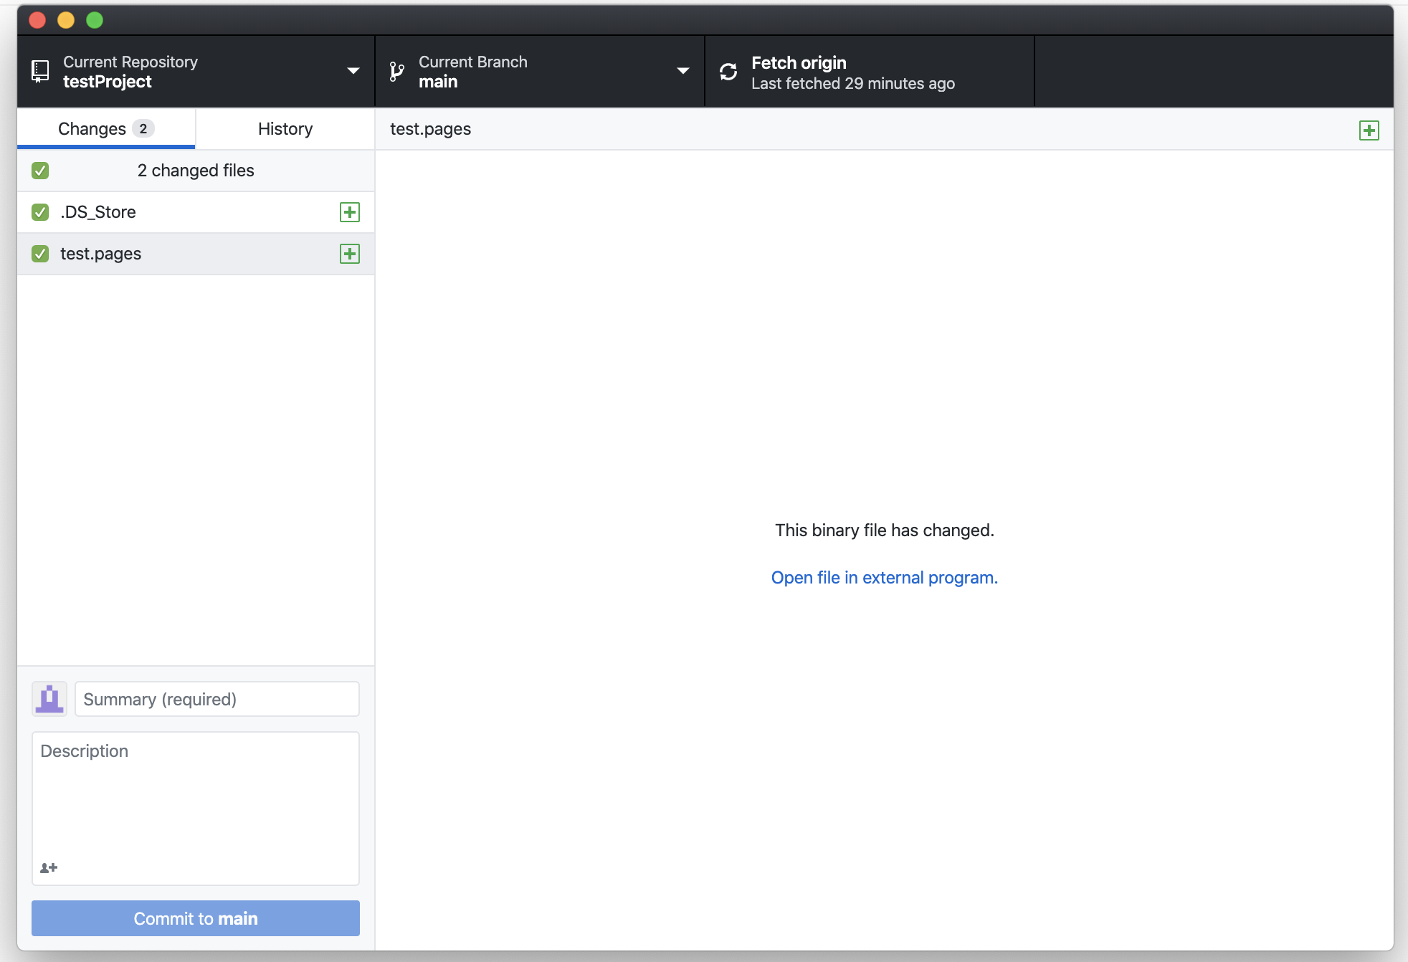Expand the Current Repository dropdown arrow
1408x962 pixels.
[353, 71]
